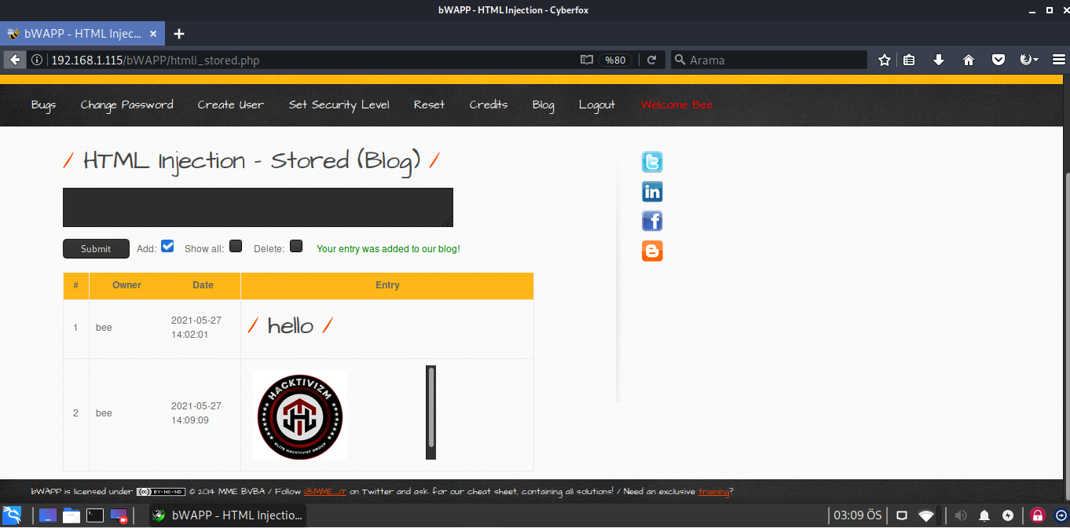This screenshot has width=1070, height=528.
Task: Close the bWAPP browser tab
Action: pyautogui.click(x=153, y=34)
